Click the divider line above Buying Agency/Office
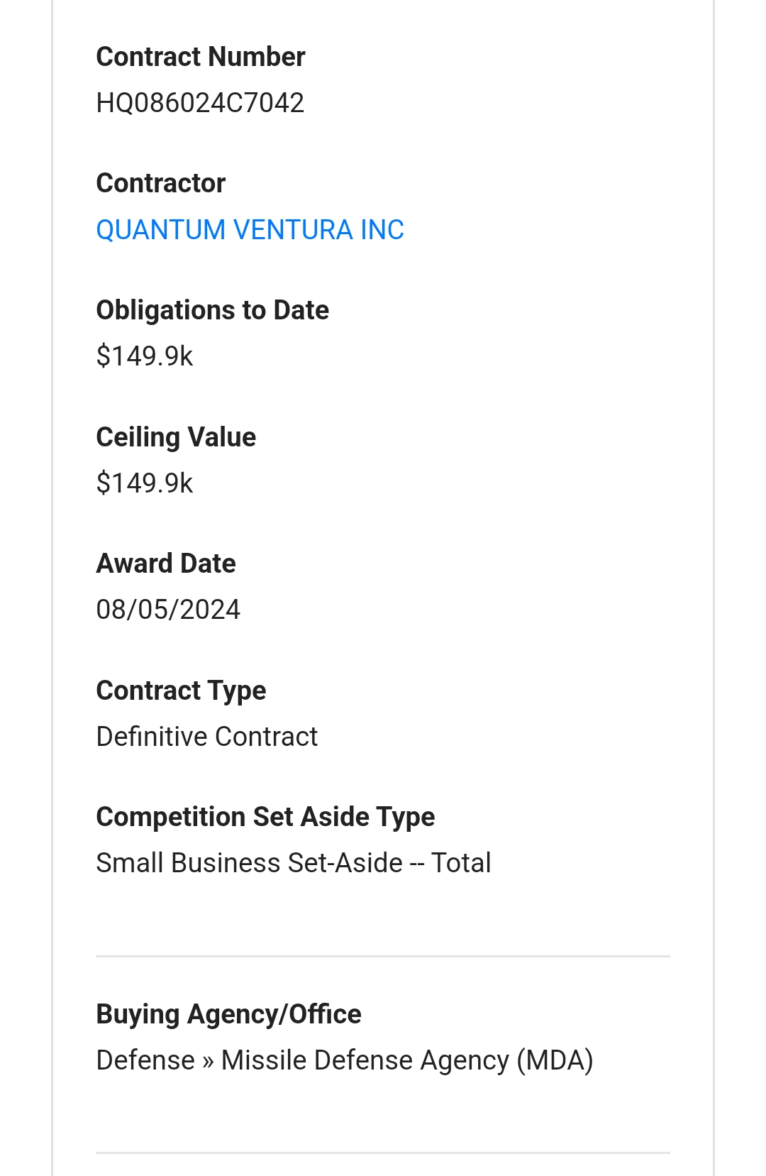This screenshot has height=1176, width=766. [x=383, y=956]
